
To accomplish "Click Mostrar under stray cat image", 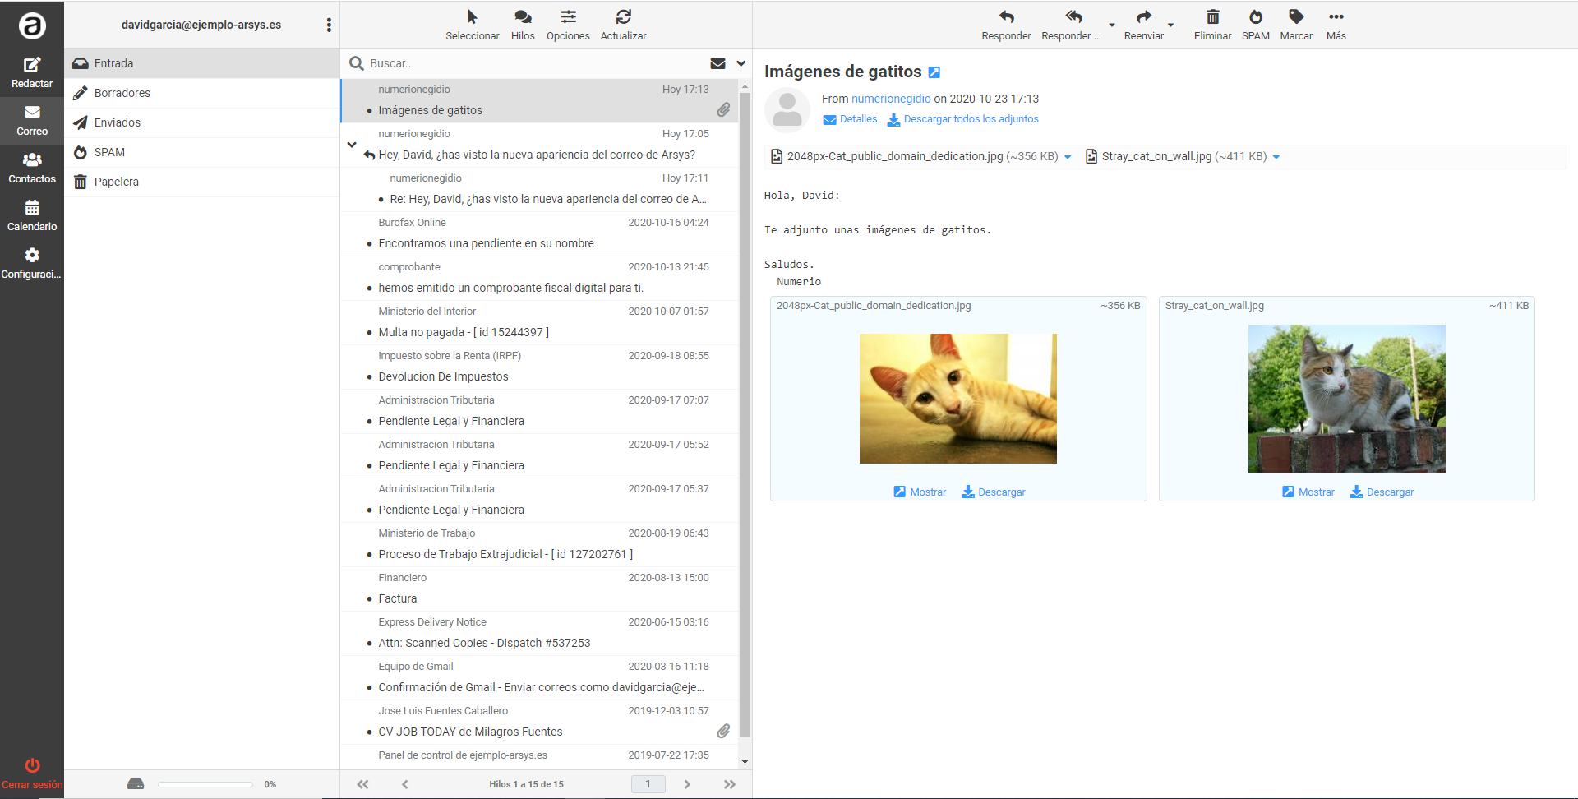I will 1308,492.
